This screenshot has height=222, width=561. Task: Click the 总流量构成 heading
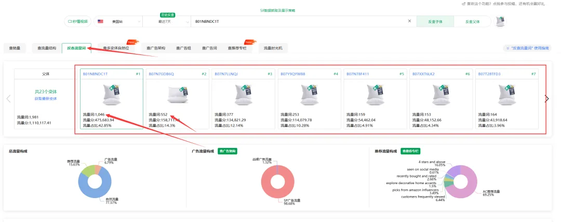tap(18, 151)
